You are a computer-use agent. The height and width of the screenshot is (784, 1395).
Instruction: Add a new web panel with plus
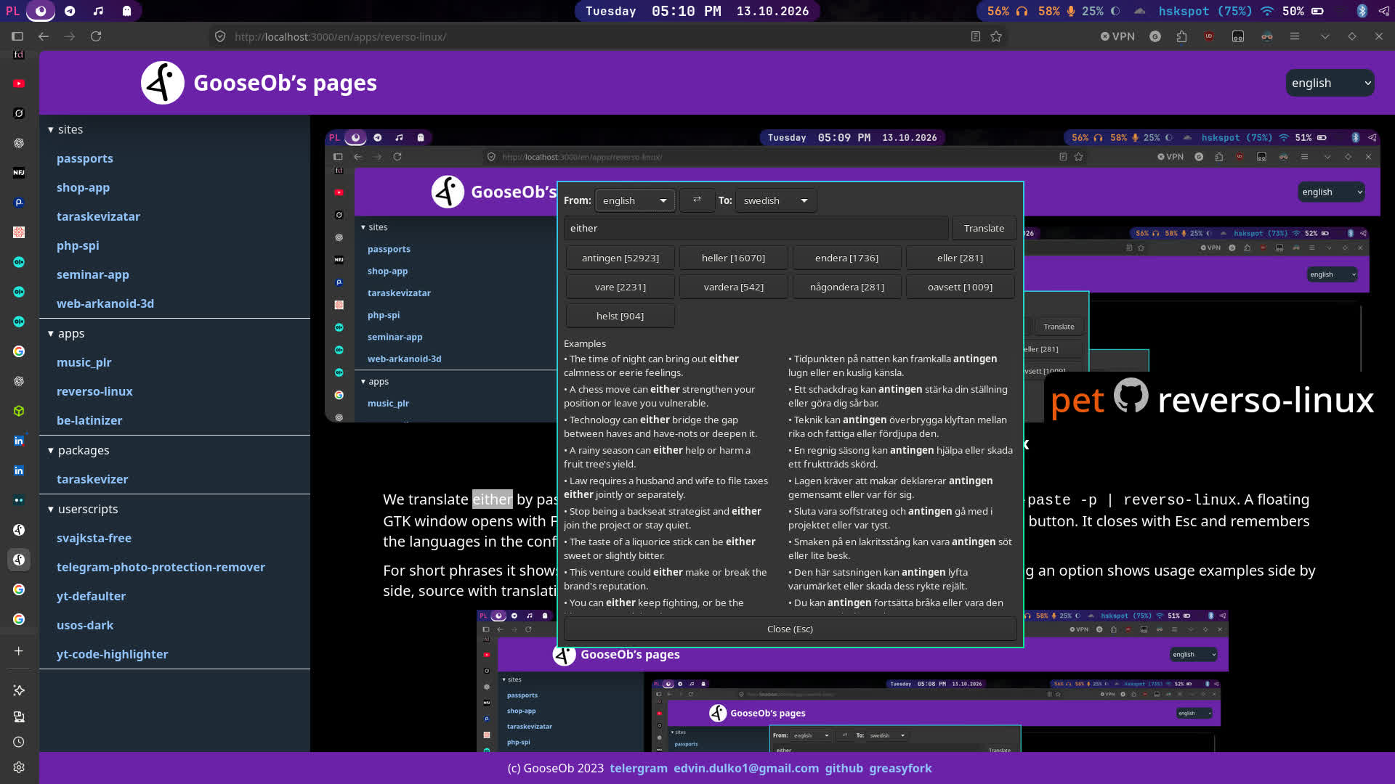19,651
